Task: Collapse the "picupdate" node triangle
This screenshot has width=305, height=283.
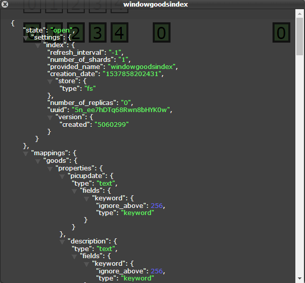Action: pos(62,176)
